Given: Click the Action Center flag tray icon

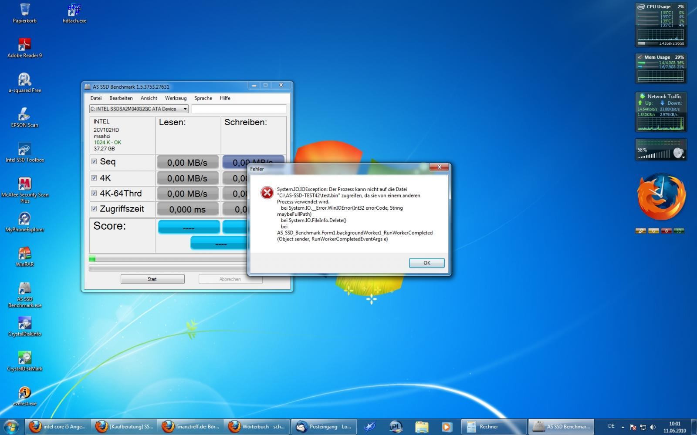Looking at the screenshot, I should (633, 427).
